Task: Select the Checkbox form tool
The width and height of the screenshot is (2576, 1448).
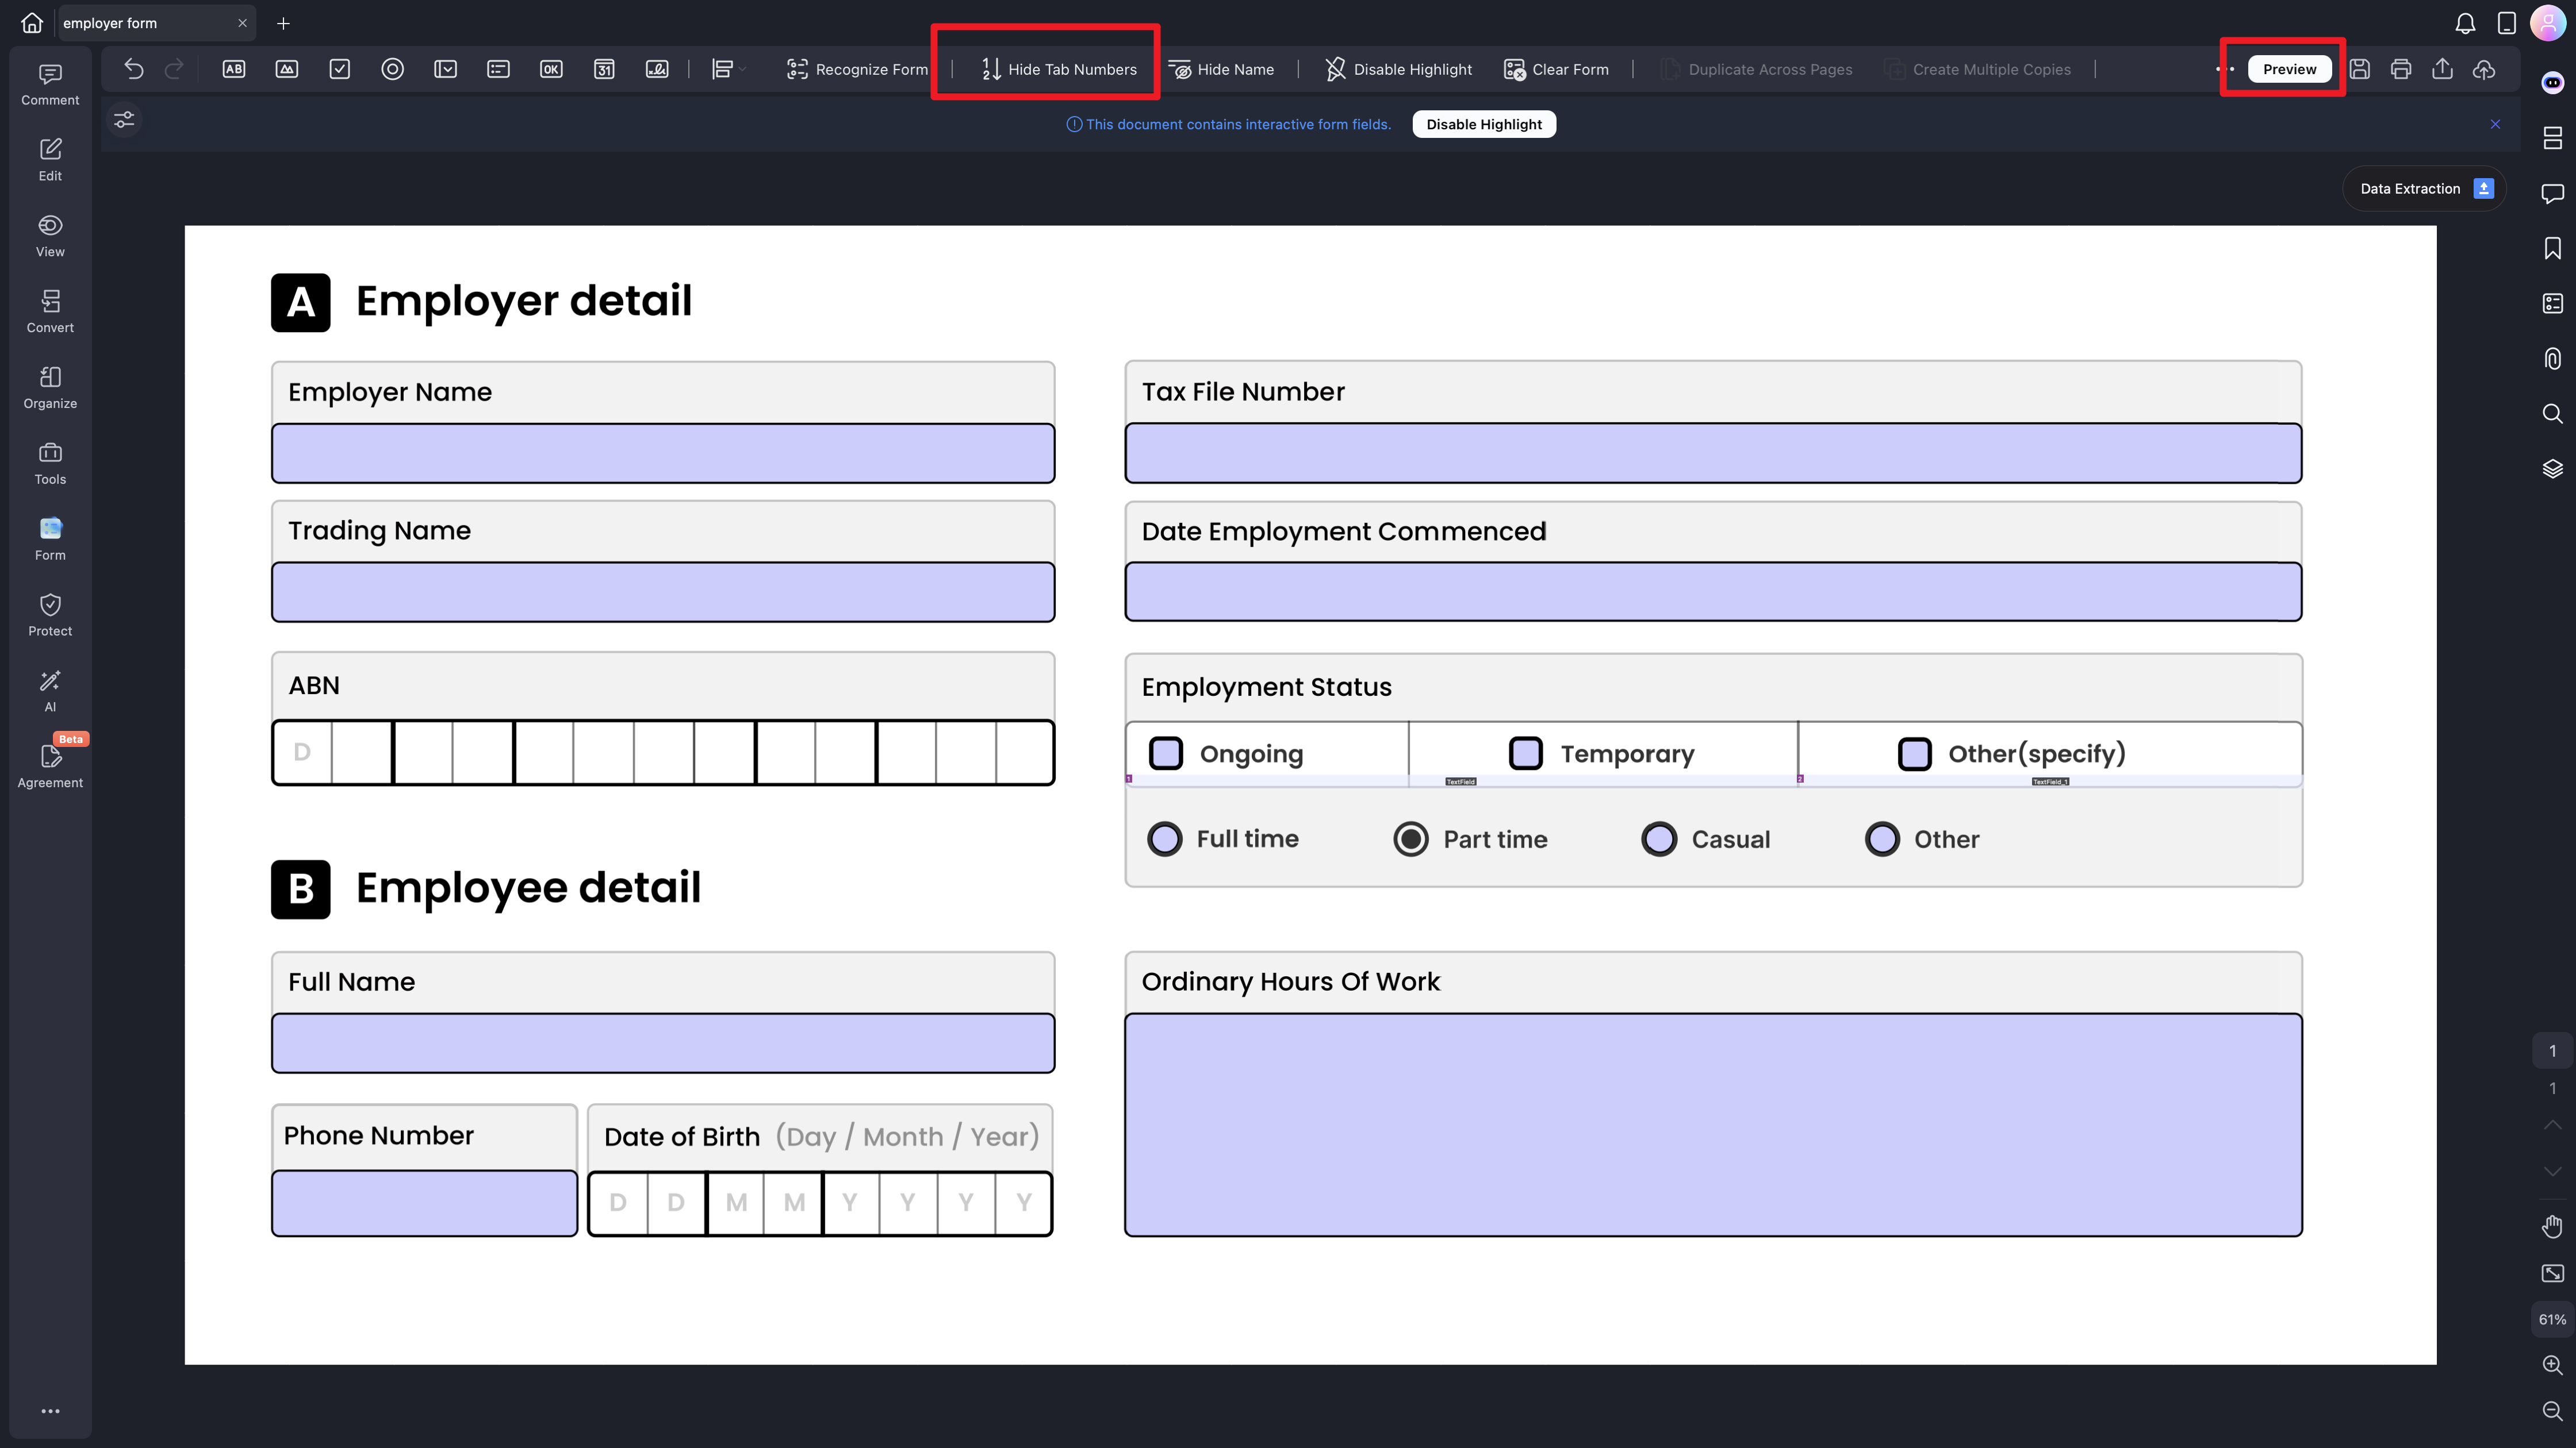Action: [x=340, y=69]
